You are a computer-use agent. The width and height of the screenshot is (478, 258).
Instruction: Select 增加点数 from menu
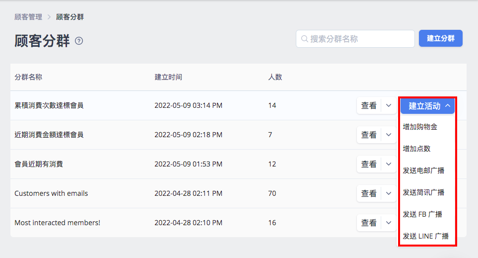tap(416, 149)
